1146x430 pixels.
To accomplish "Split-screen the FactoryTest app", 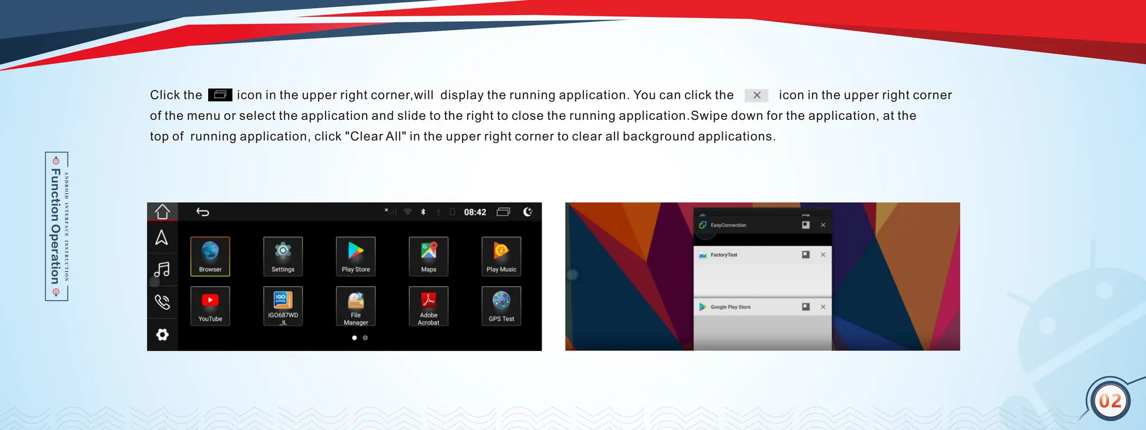I will (806, 255).
